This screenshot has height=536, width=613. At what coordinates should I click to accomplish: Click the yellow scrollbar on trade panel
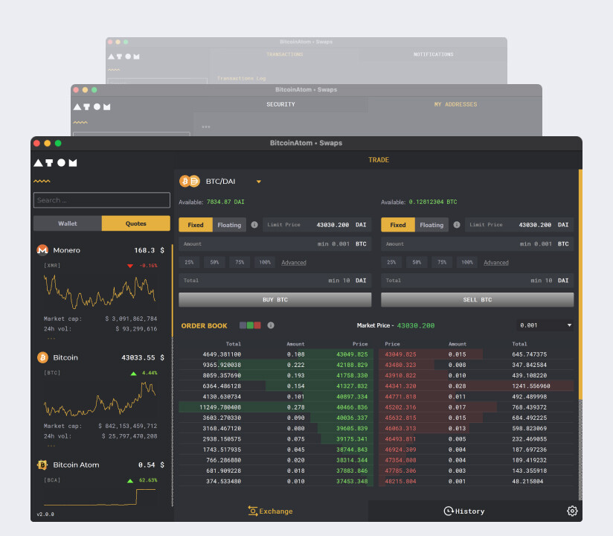580,284
